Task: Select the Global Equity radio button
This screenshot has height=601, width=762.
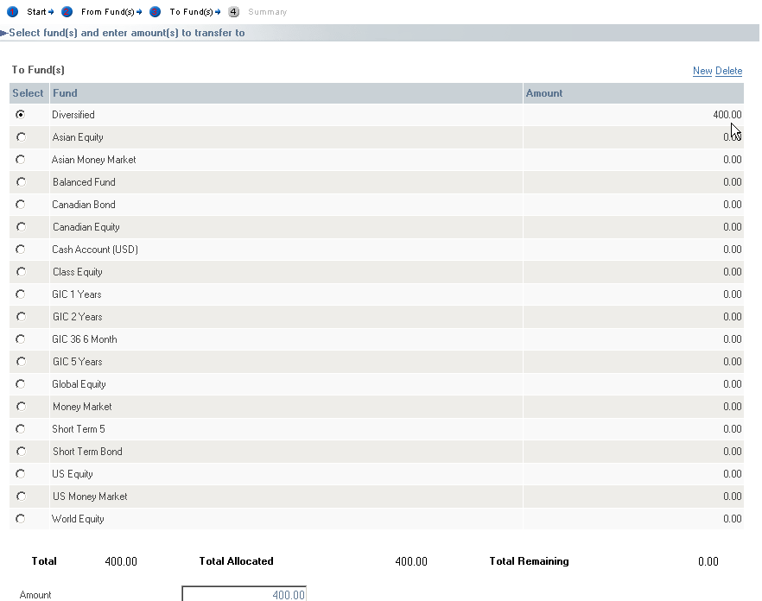Action: point(21,384)
